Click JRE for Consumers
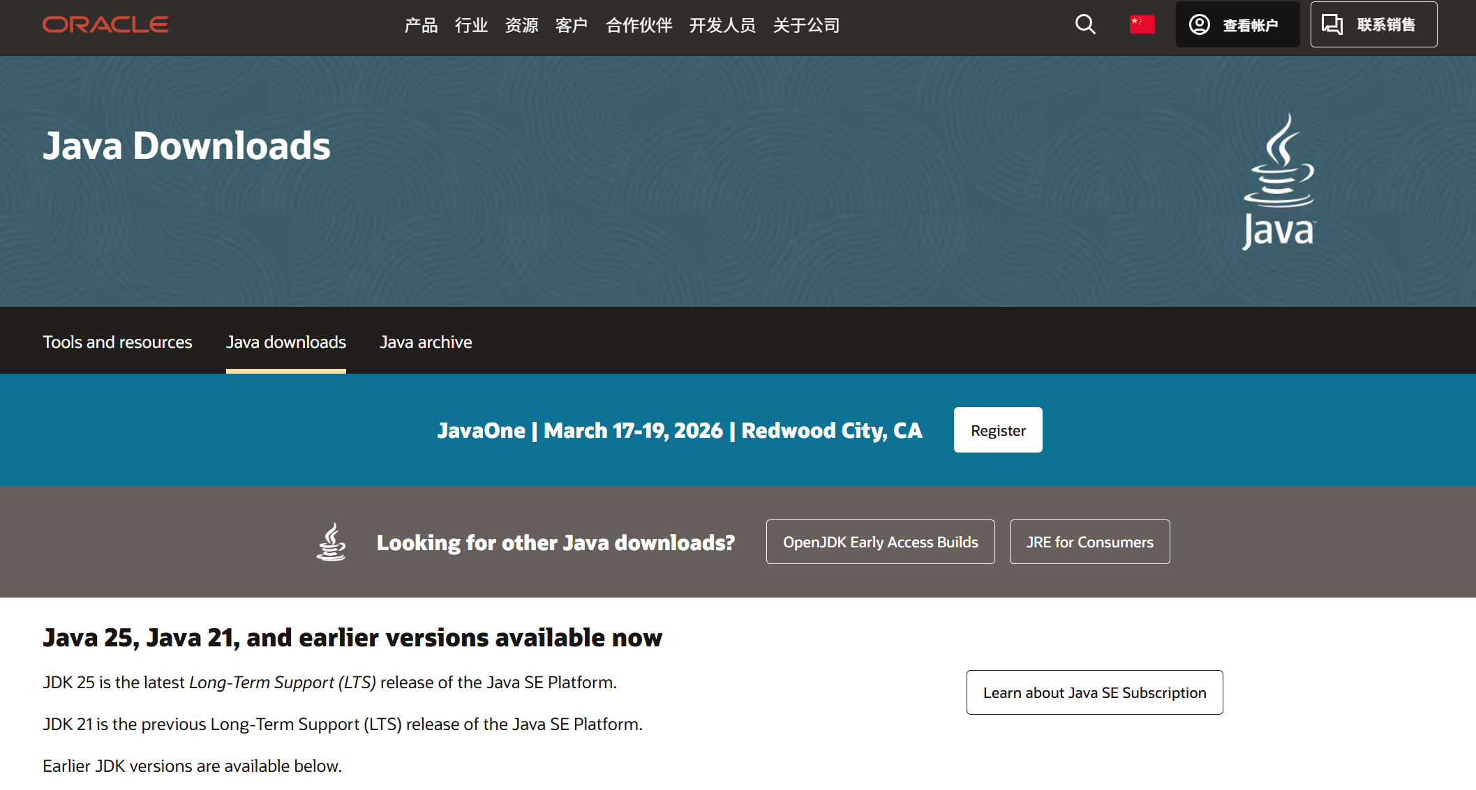The image size is (1476, 790). coord(1089,542)
